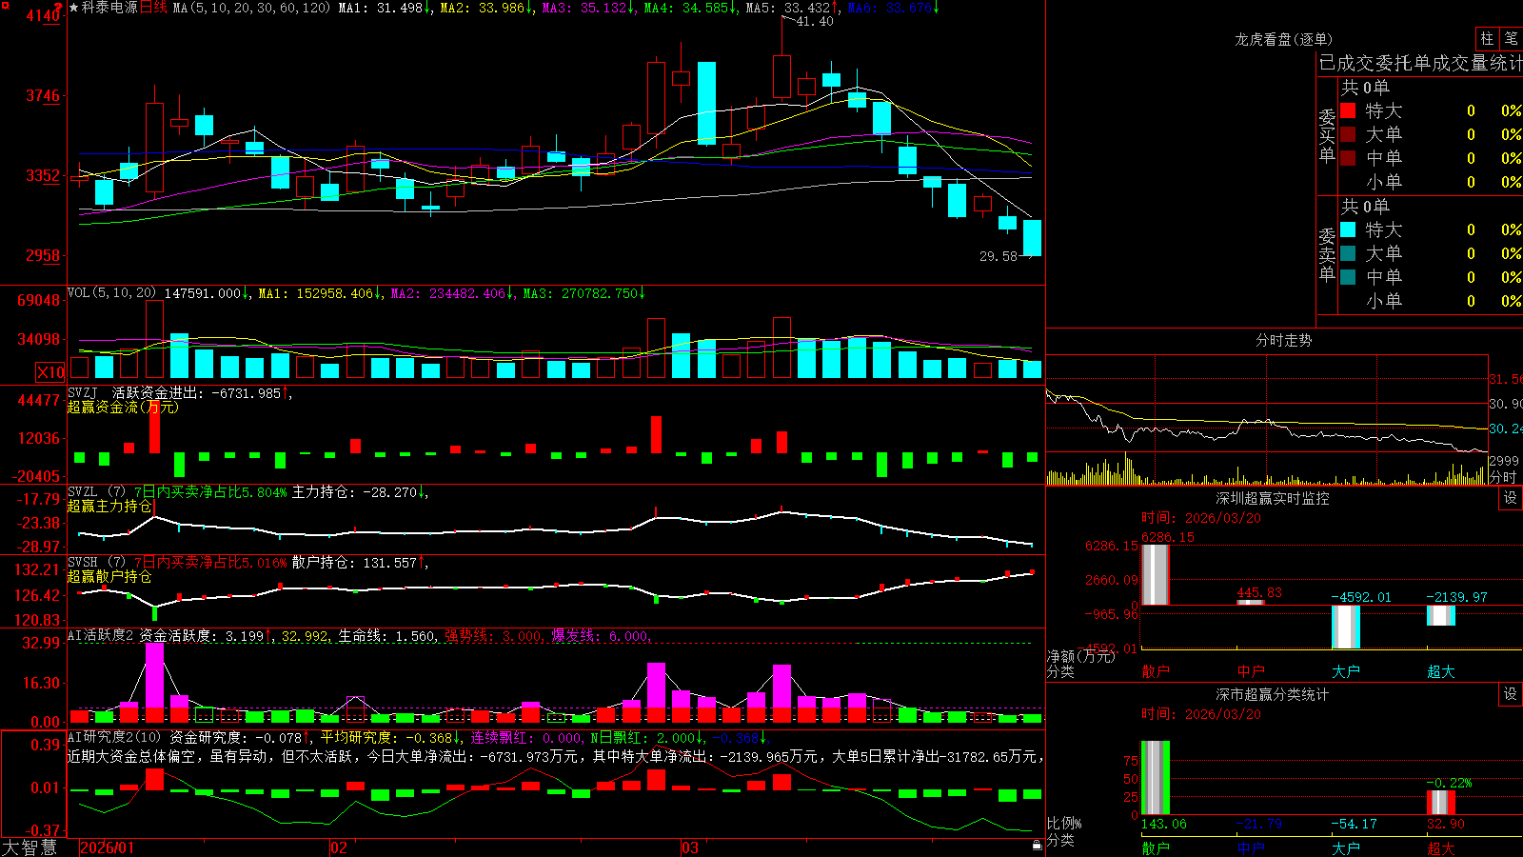Click the star icon before 科泰电源
1523x857 pixels.
73,8
